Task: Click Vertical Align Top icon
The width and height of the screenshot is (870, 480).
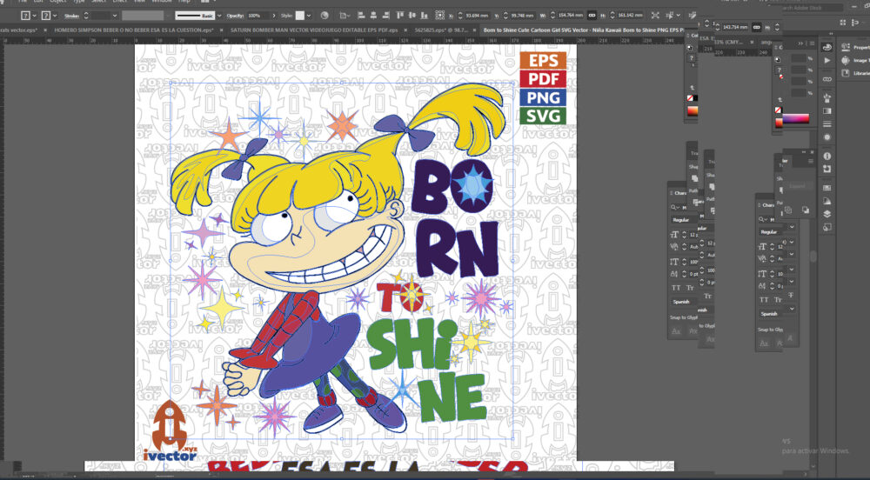Action: (400, 16)
